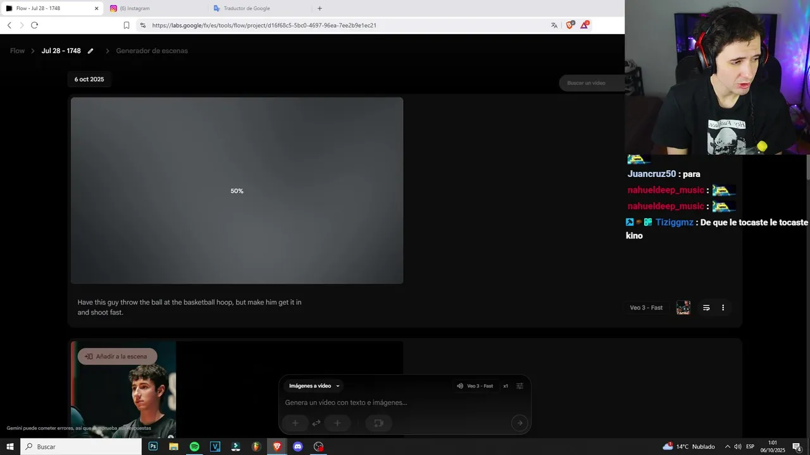Click the browser address bar URL
This screenshot has width=810, height=455.
(x=265, y=25)
